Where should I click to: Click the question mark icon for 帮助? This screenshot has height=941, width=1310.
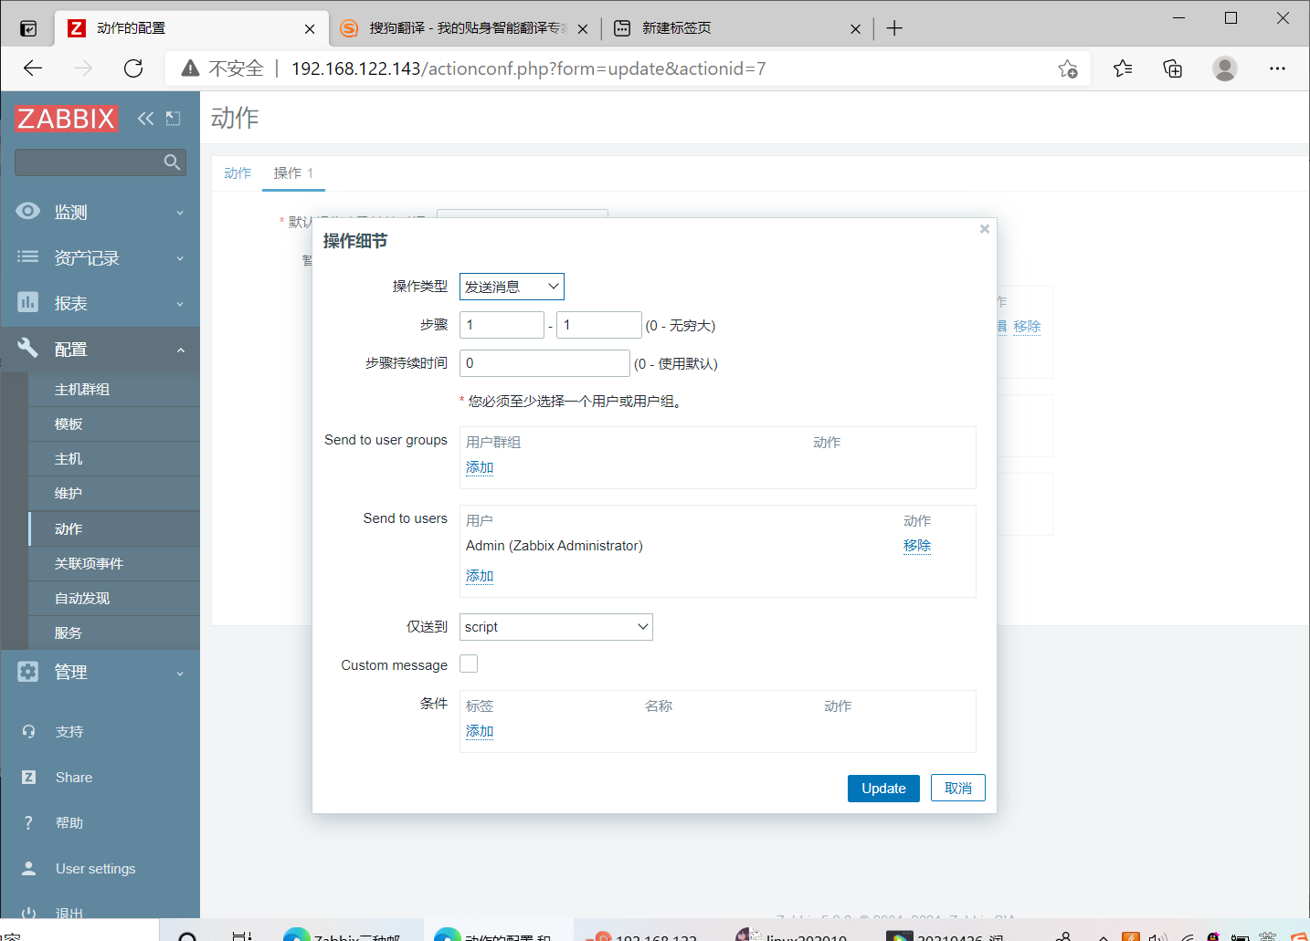(x=28, y=822)
